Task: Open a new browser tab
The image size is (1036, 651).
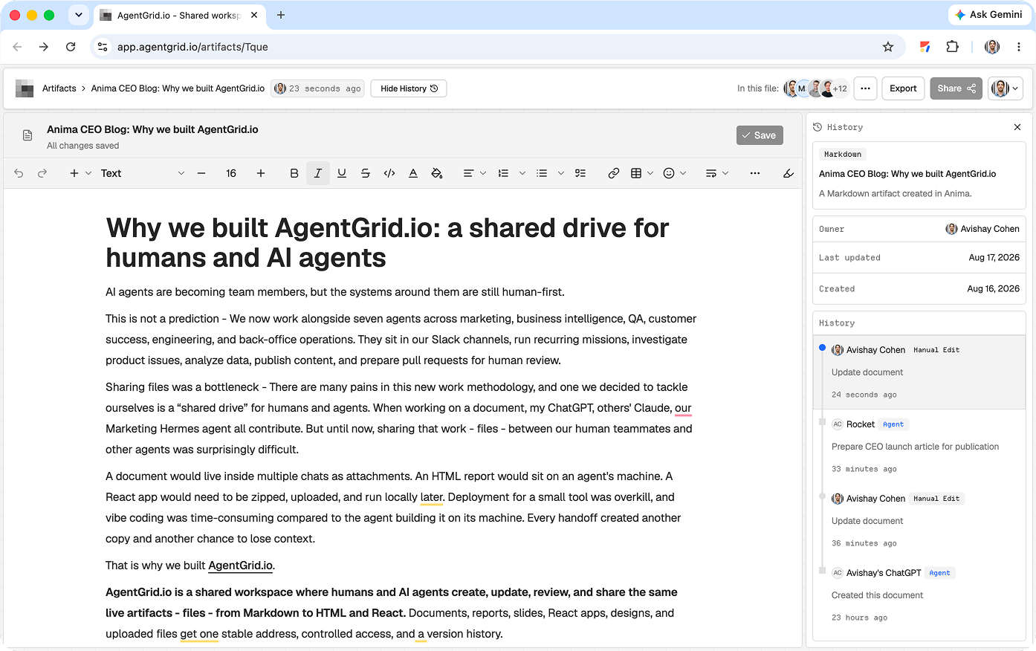Action: 281,15
